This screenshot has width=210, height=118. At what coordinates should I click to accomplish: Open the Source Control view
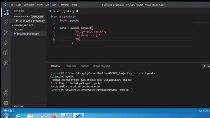[x=6, y=32]
